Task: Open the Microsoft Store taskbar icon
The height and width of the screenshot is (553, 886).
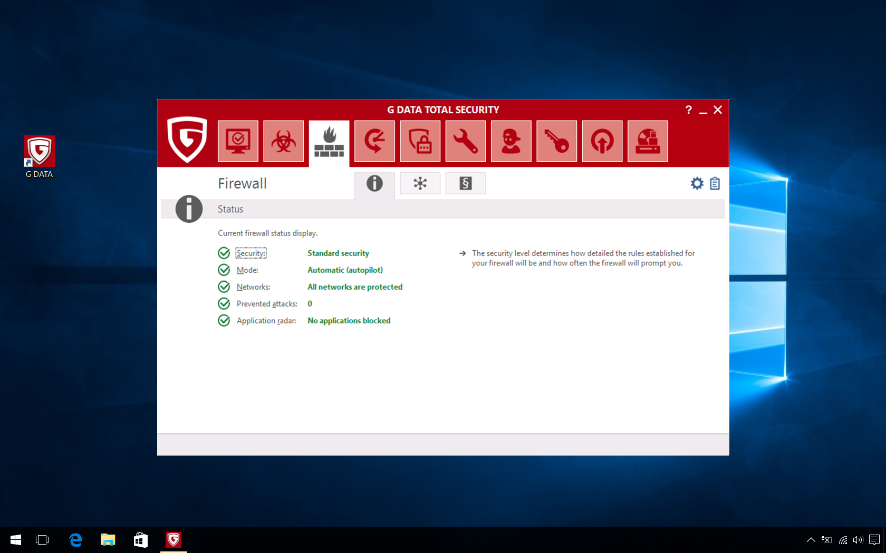Action: click(141, 540)
